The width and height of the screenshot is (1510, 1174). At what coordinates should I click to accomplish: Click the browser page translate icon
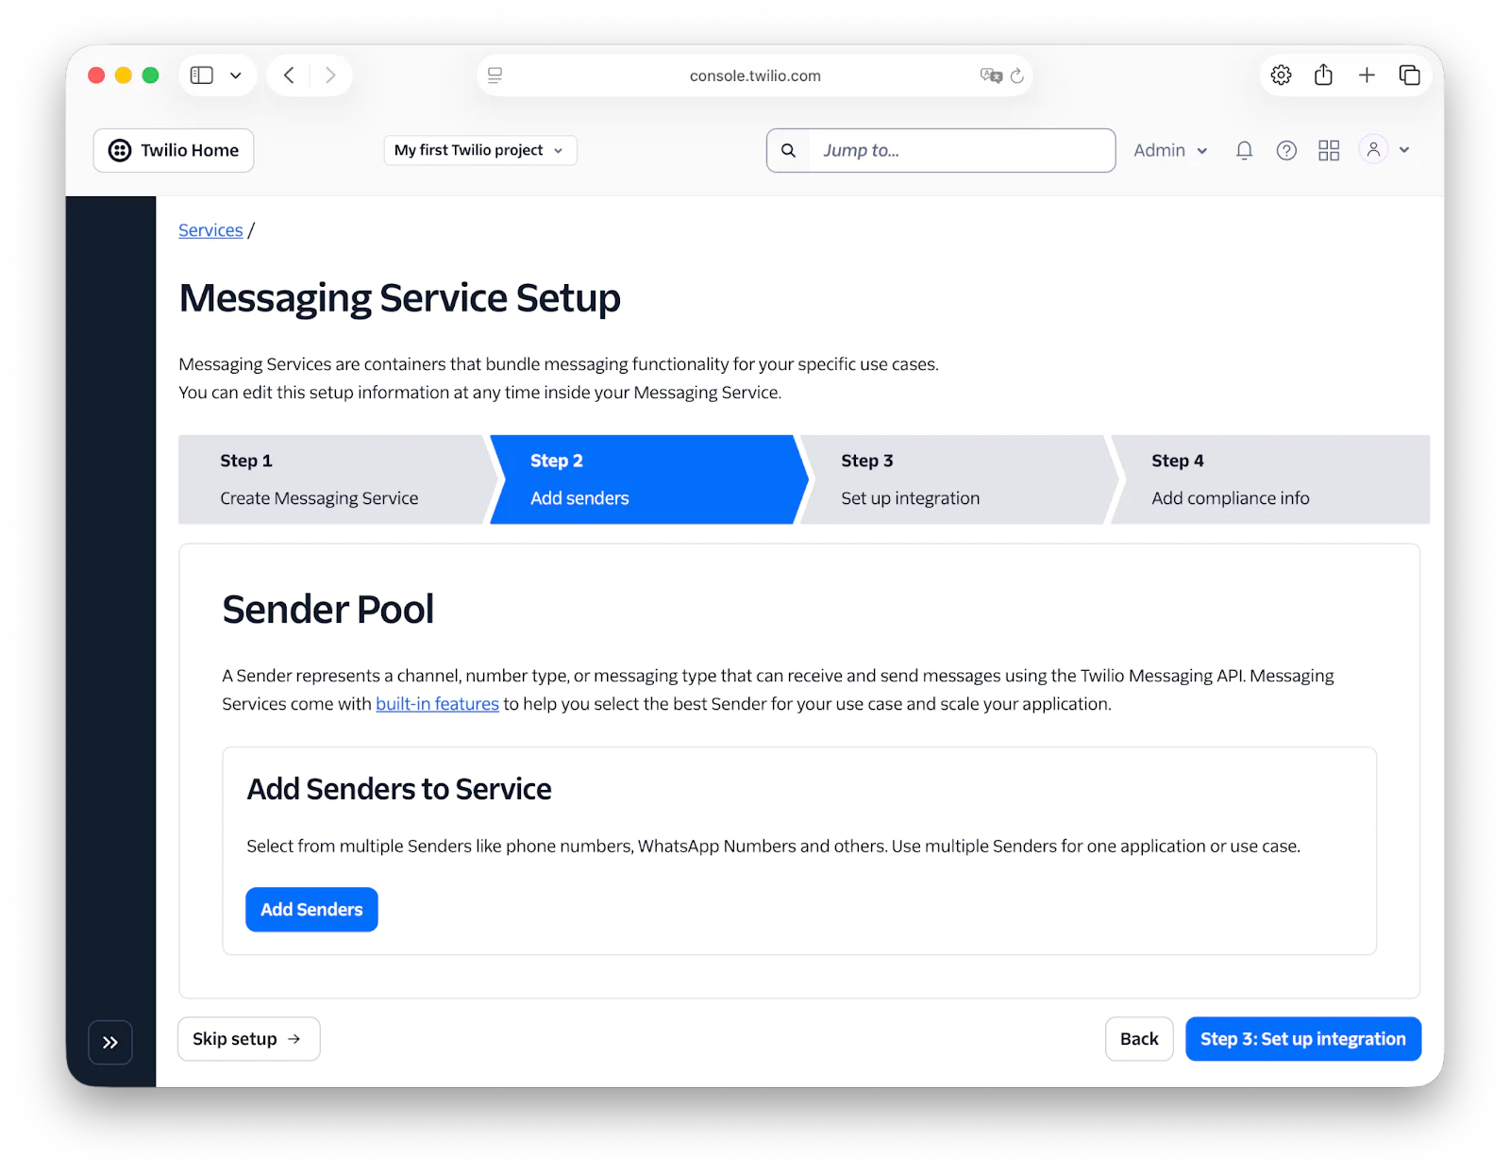point(991,75)
